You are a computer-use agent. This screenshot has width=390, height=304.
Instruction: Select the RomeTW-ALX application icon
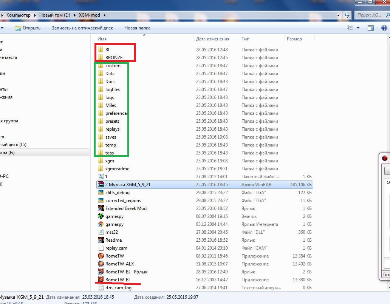(x=101, y=264)
